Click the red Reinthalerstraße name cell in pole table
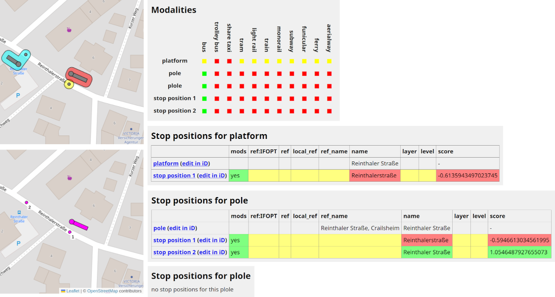Screen dimensions: 555x297 click(425, 240)
